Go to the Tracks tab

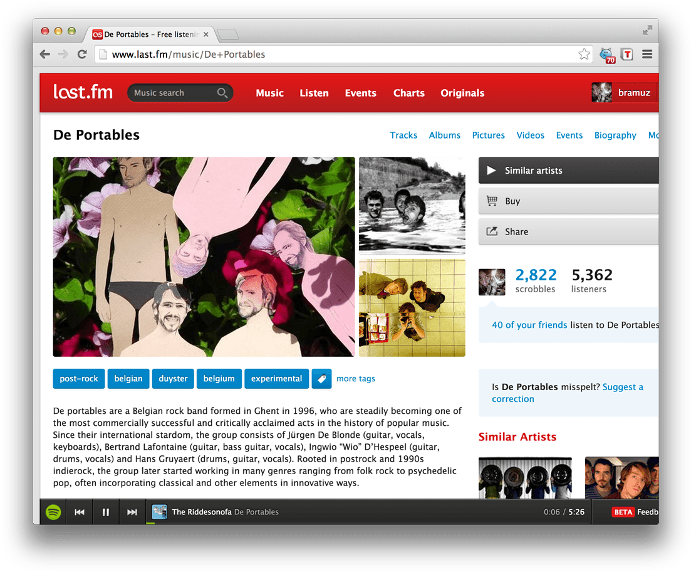click(403, 135)
